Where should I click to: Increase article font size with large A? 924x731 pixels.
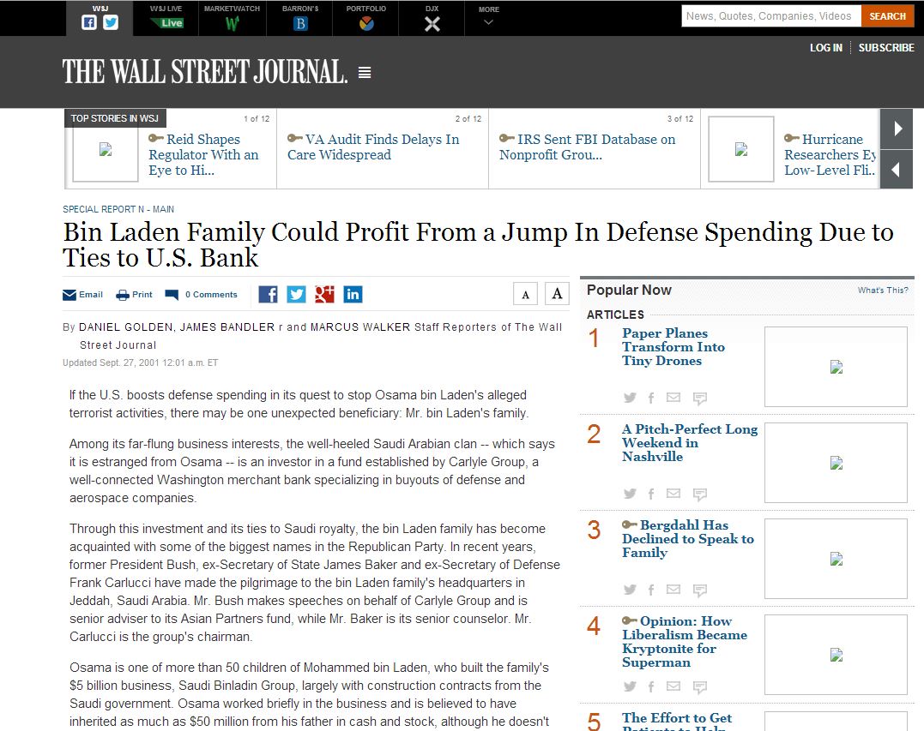point(557,294)
